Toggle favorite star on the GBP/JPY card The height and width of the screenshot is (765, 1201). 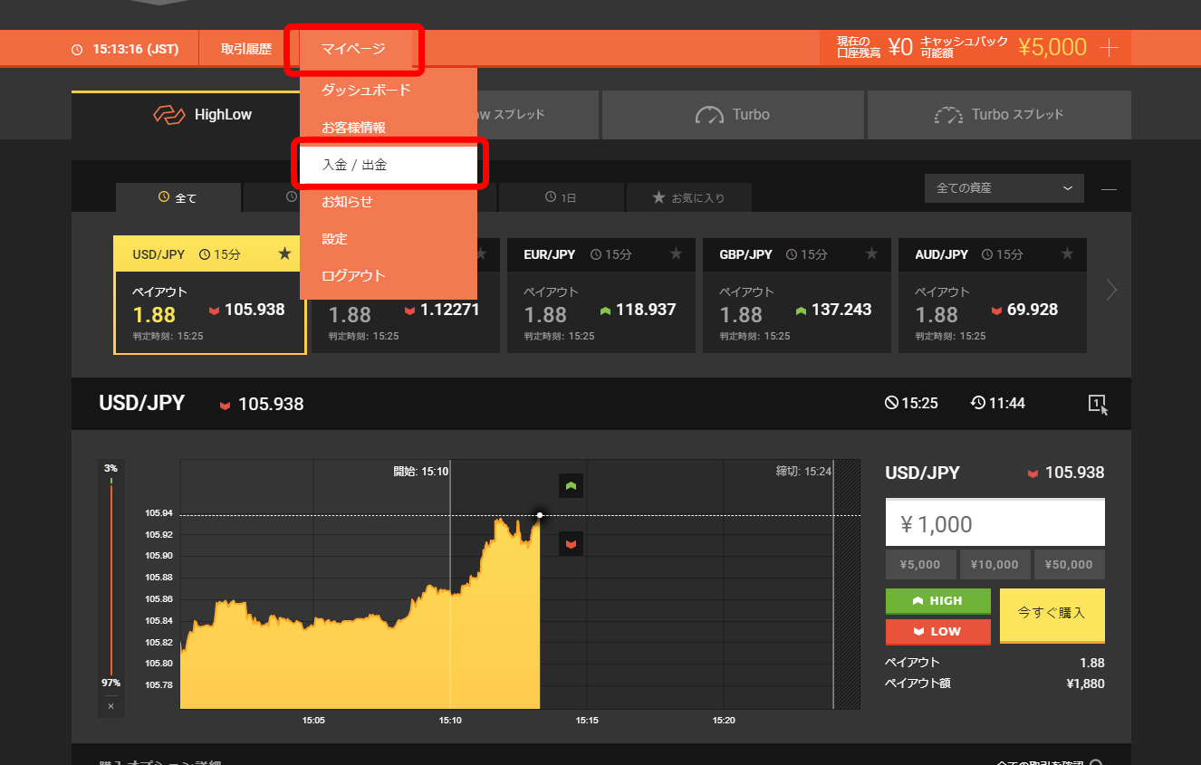coord(871,254)
